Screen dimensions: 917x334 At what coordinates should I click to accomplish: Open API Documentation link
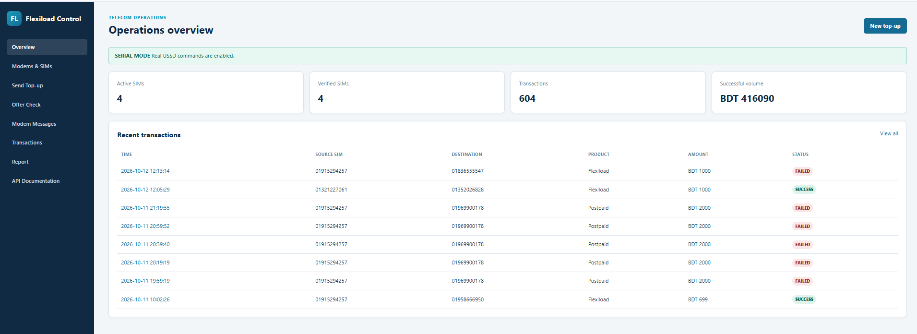[x=47, y=181]
